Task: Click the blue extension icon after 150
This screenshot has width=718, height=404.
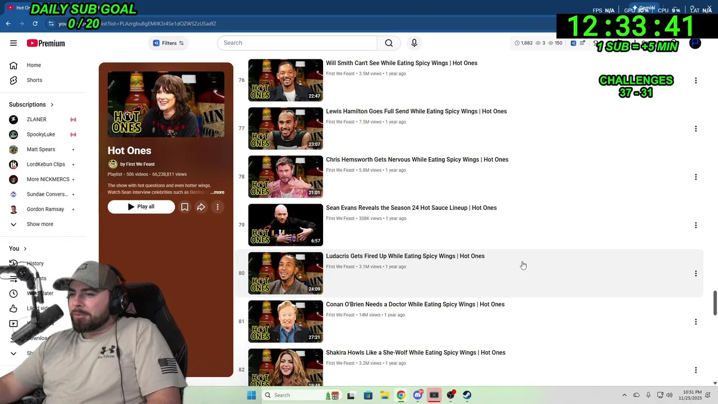Action: tap(573, 43)
